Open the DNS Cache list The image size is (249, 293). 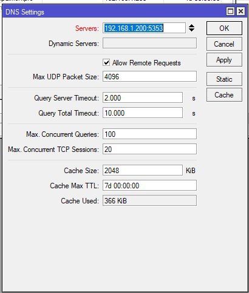[x=224, y=95]
